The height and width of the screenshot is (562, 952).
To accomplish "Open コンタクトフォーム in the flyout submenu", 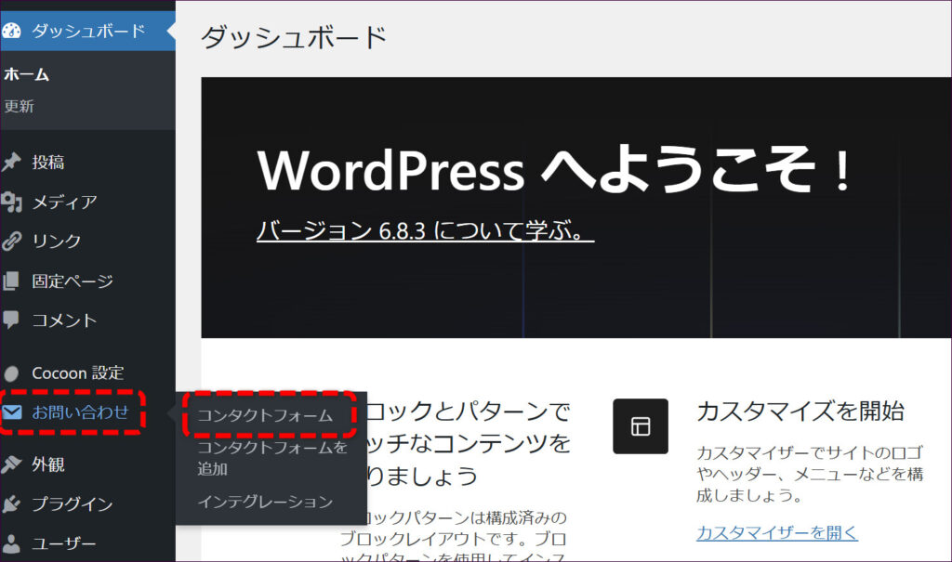I will [265, 416].
